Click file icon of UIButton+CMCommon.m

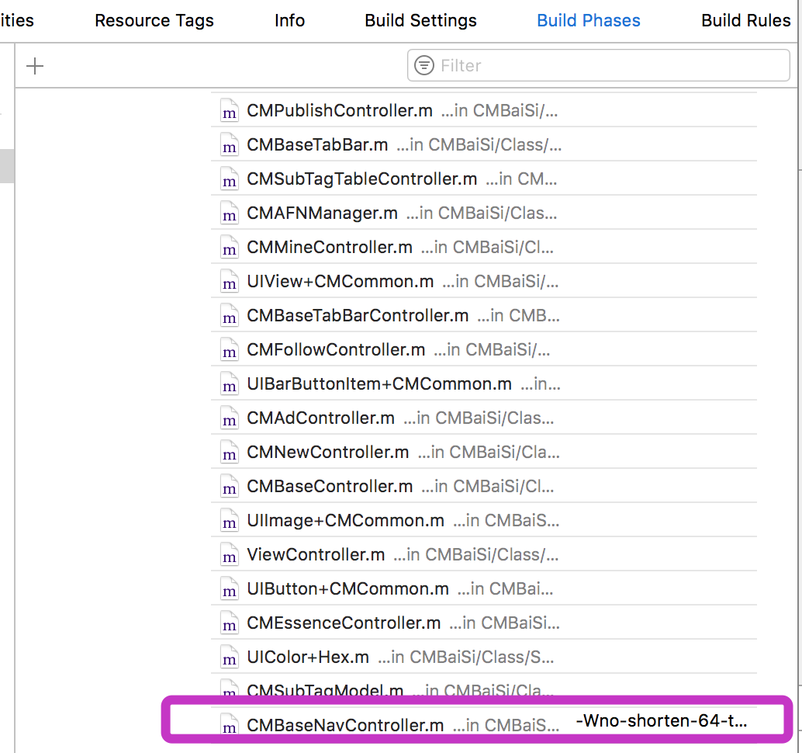[x=229, y=588]
